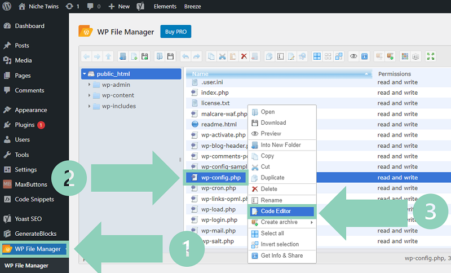
Task: Click the WordPress logo in admin bar
Action: pos(7,6)
